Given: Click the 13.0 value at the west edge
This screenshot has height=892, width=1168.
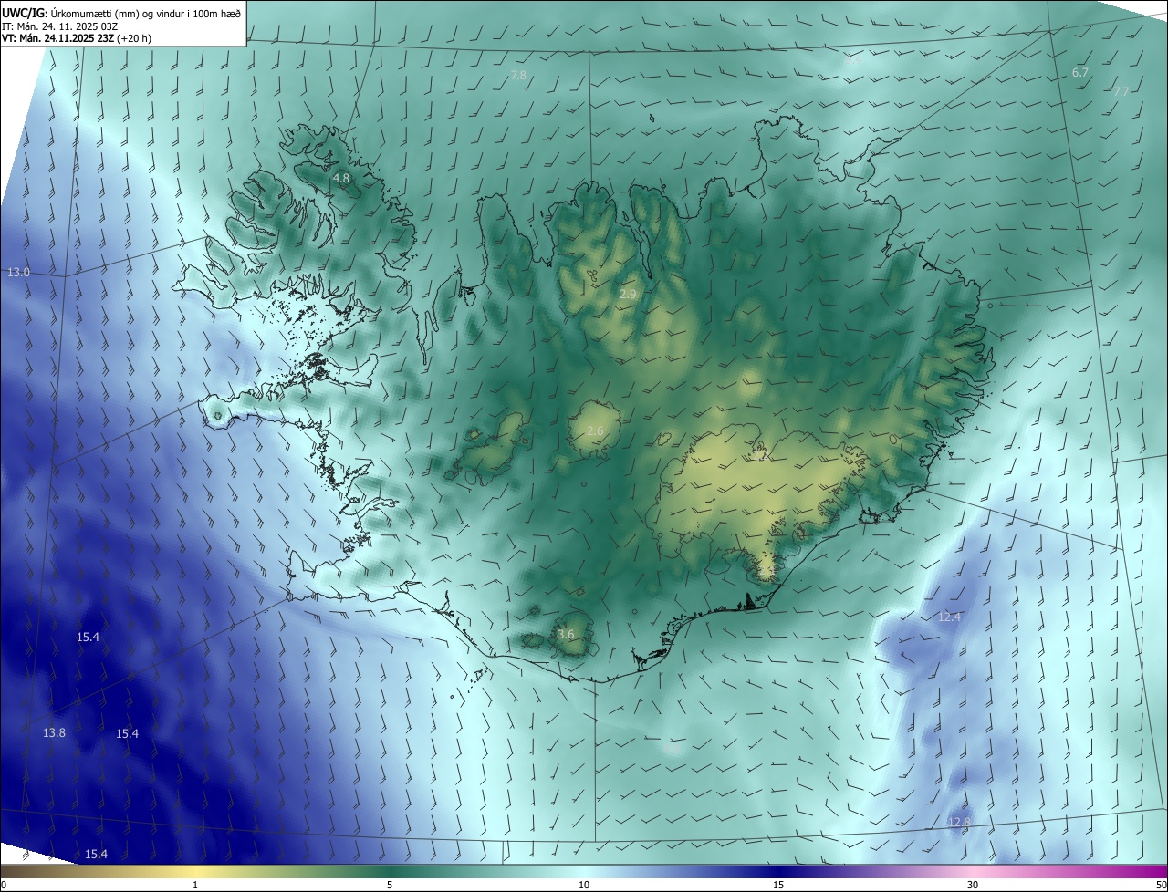Looking at the screenshot, I should [18, 273].
